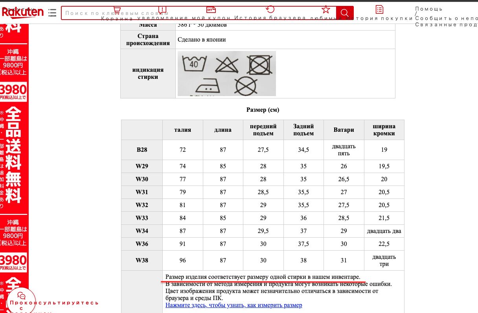Select the W36 size row header

point(142,244)
